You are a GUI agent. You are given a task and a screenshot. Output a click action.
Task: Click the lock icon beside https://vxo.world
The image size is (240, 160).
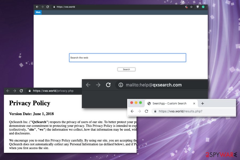(54, 7)
